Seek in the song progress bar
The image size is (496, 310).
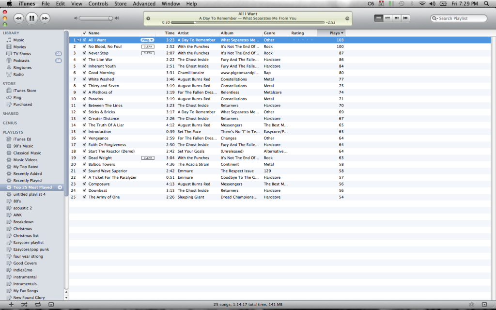pos(248,22)
